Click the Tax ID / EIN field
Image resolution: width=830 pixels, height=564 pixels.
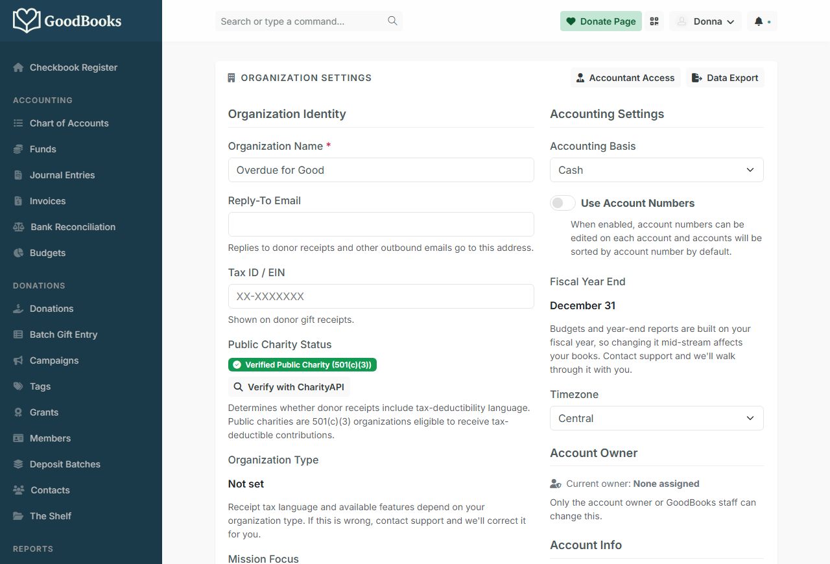click(381, 296)
